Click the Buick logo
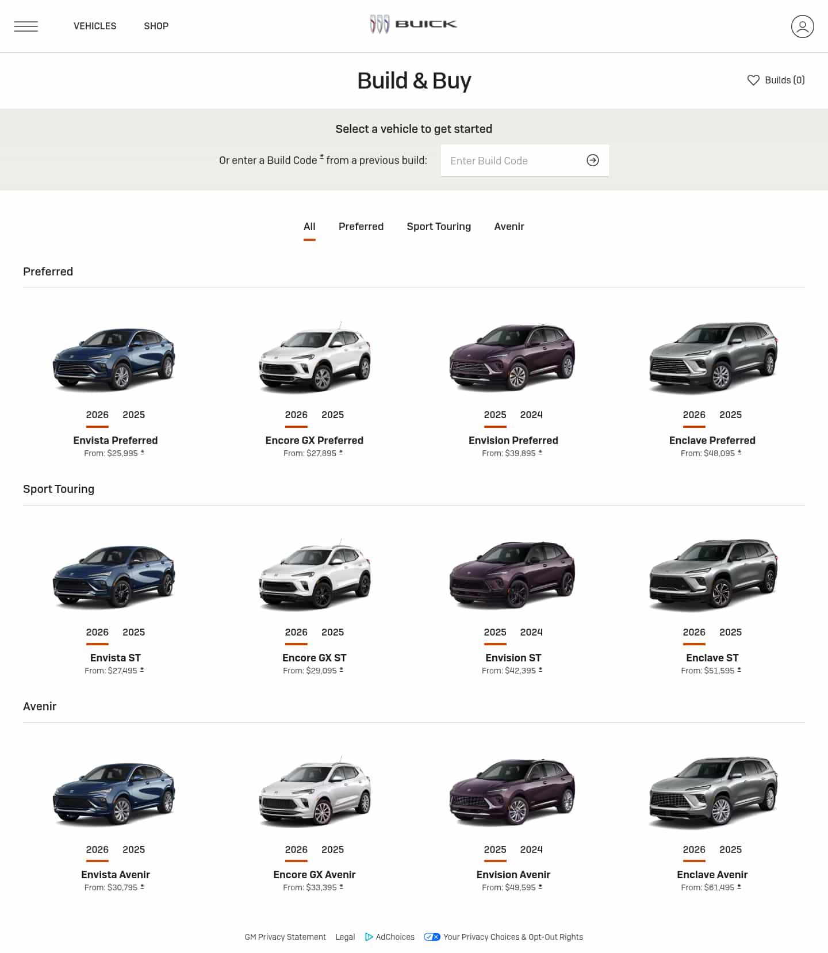Image resolution: width=828 pixels, height=953 pixels. [413, 24]
